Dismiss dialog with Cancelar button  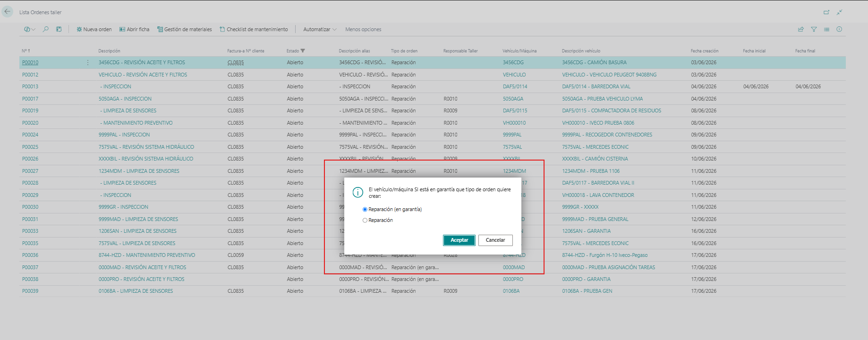click(x=495, y=240)
